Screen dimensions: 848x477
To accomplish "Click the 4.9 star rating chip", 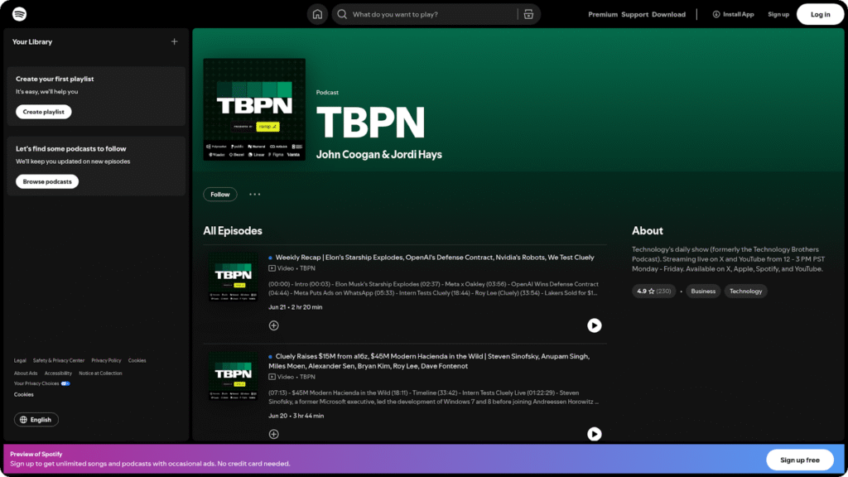I will (654, 291).
